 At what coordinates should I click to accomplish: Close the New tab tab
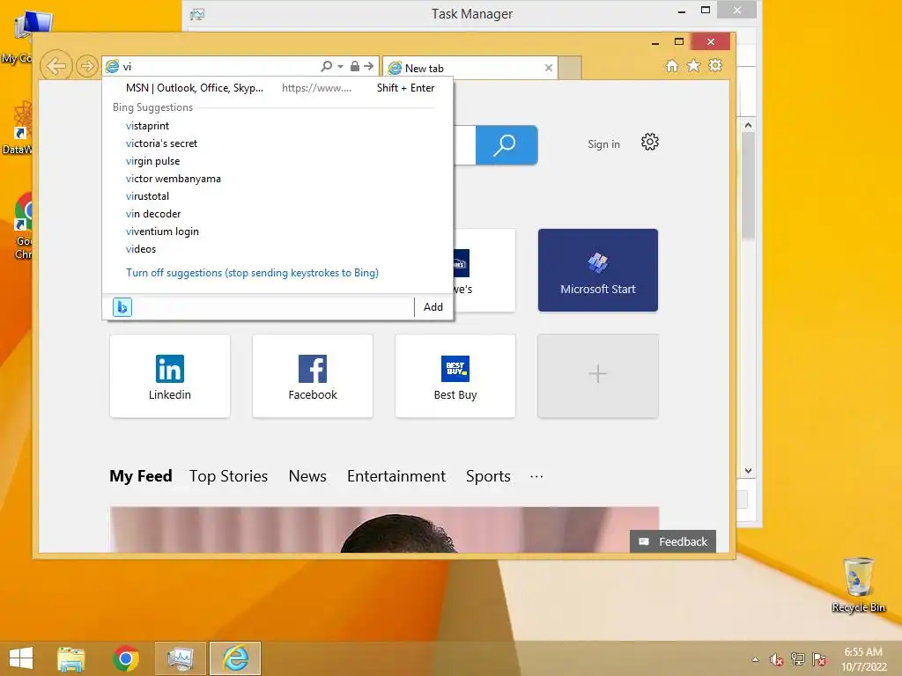pos(549,68)
